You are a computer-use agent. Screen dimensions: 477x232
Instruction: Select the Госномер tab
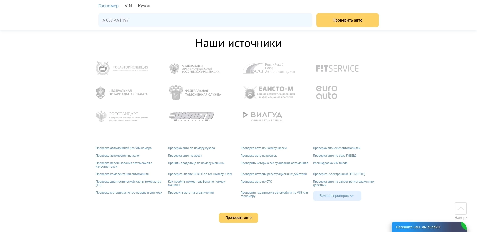click(x=108, y=6)
